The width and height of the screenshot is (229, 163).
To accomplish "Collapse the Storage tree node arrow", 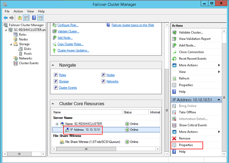I will [11, 44].
